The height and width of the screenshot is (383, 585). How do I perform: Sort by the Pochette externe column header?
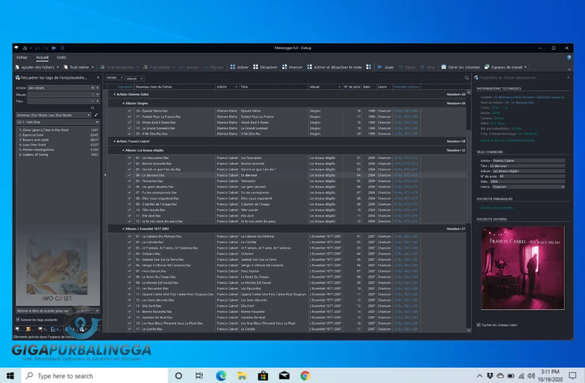coord(406,87)
